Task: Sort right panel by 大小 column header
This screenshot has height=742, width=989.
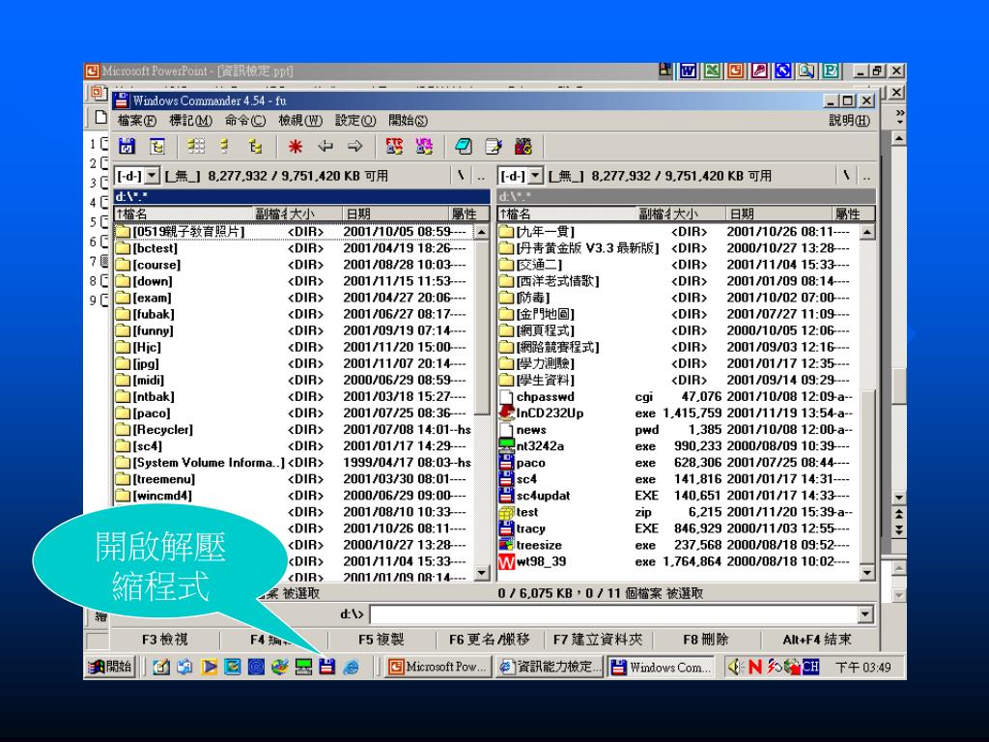Action: pos(697,214)
